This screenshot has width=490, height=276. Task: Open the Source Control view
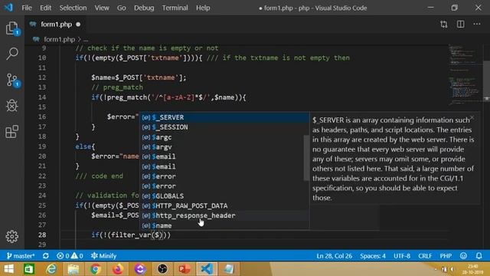coord(12,80)
